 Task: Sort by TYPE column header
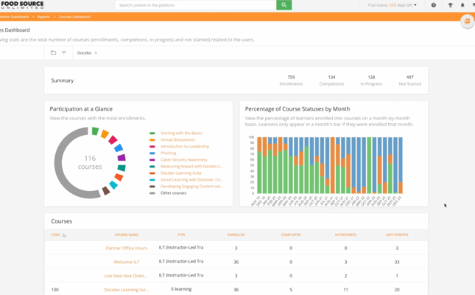[181, 235]
